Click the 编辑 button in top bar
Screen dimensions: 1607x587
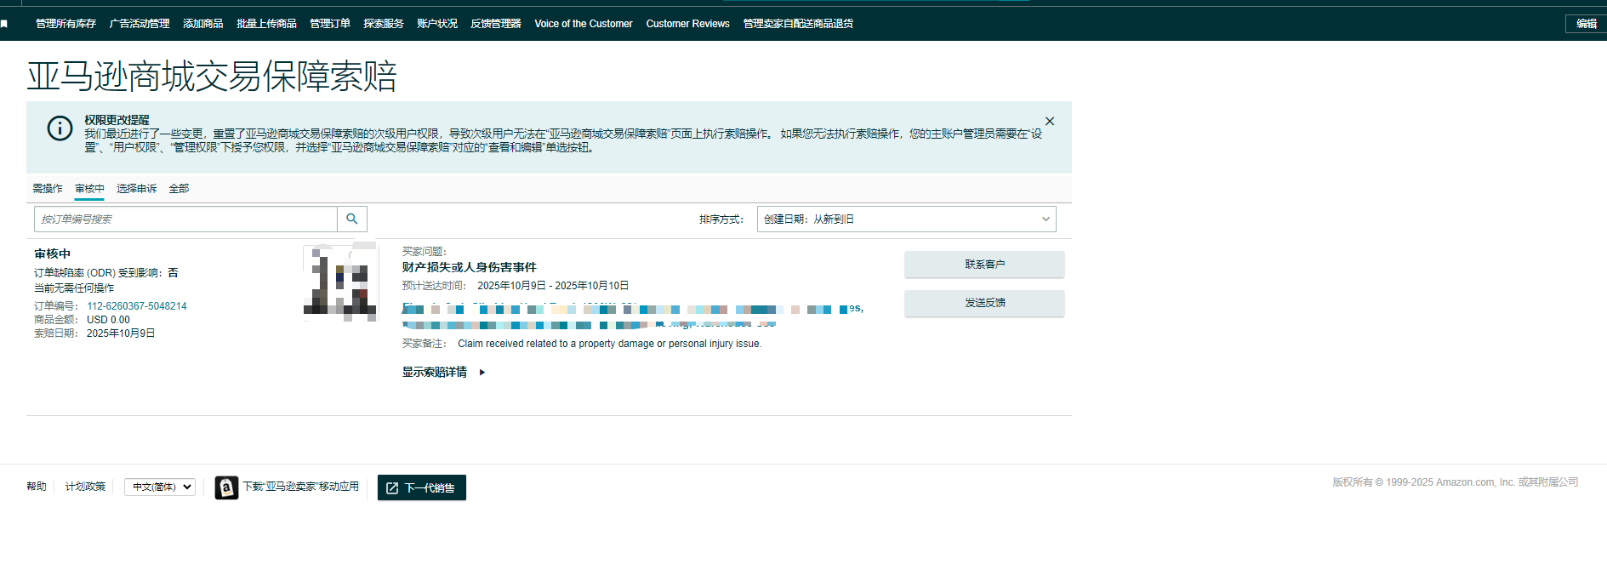1585,24
